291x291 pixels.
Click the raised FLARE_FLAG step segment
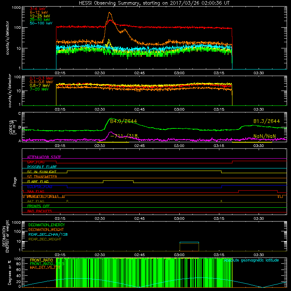pos(118,180)
